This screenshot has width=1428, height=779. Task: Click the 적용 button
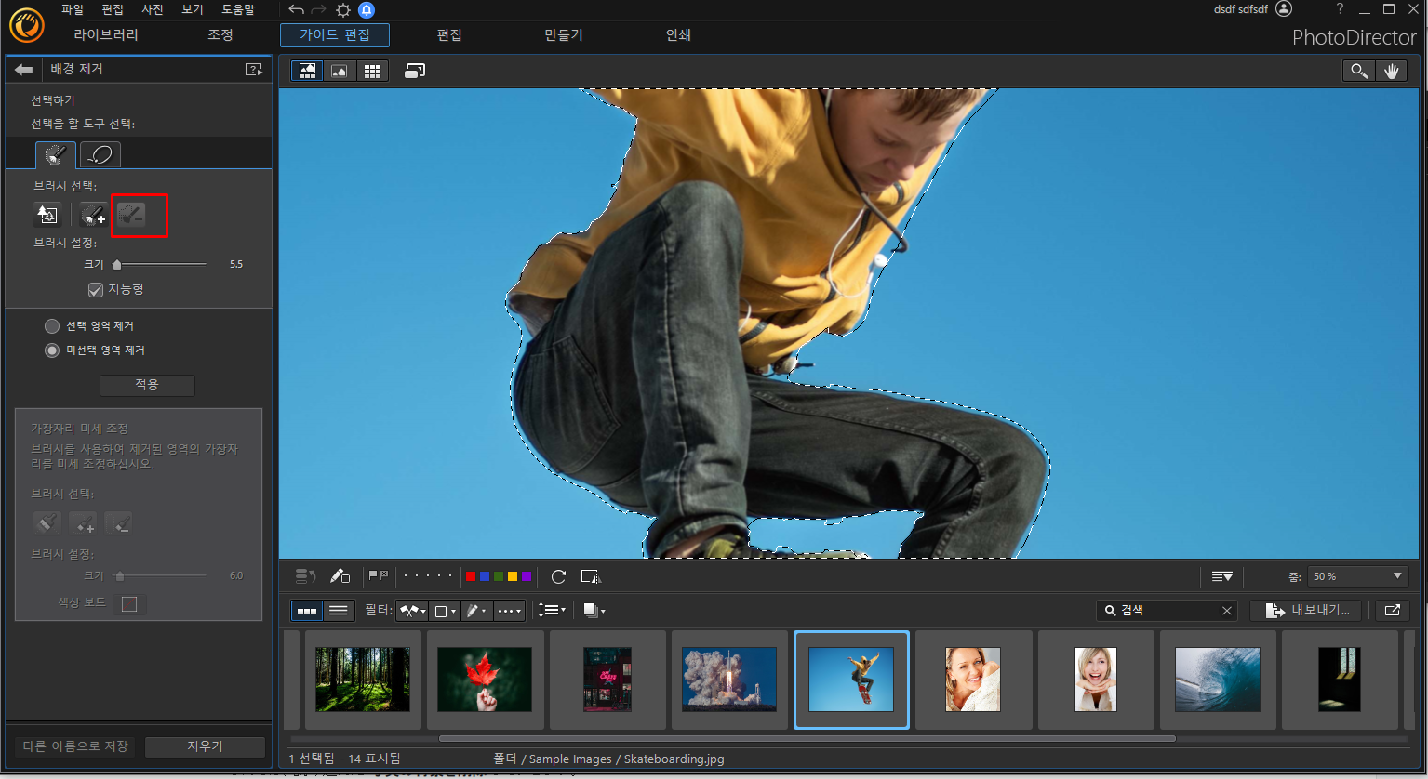click(x=147, y=385)
